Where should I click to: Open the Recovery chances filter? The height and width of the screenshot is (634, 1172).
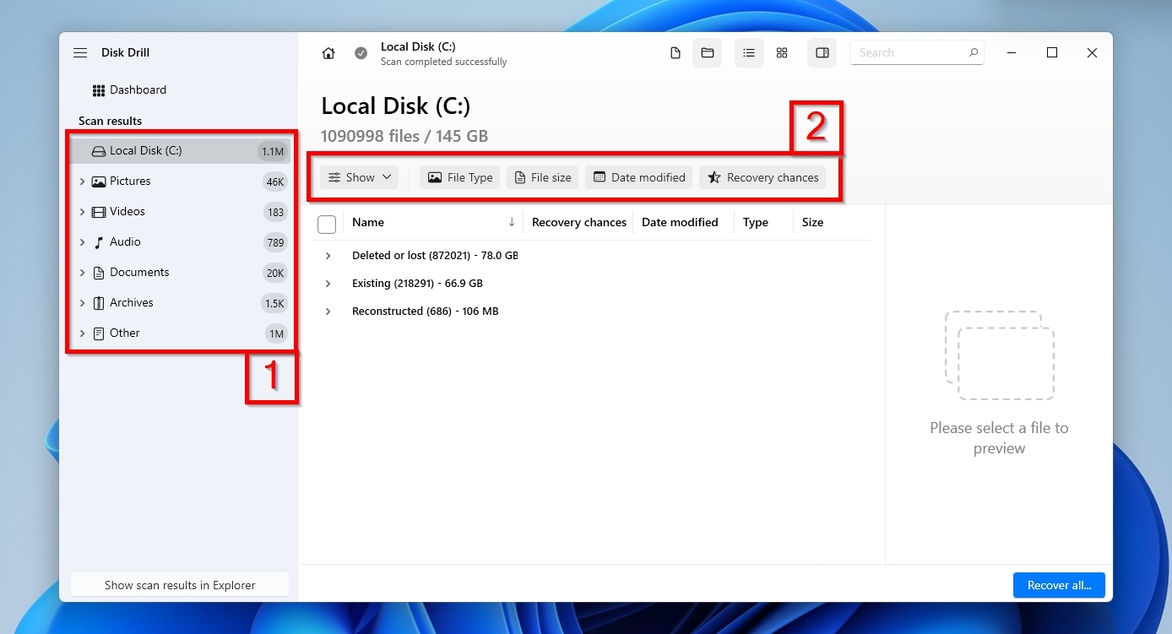762,177
